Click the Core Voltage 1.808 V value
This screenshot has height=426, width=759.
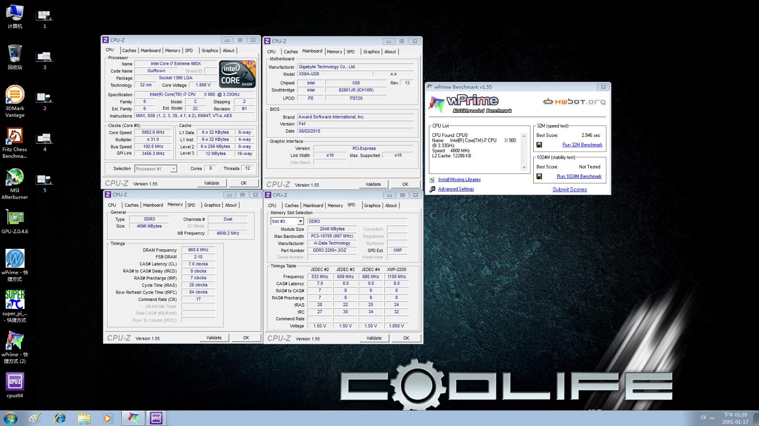click(x=203, y=85)
